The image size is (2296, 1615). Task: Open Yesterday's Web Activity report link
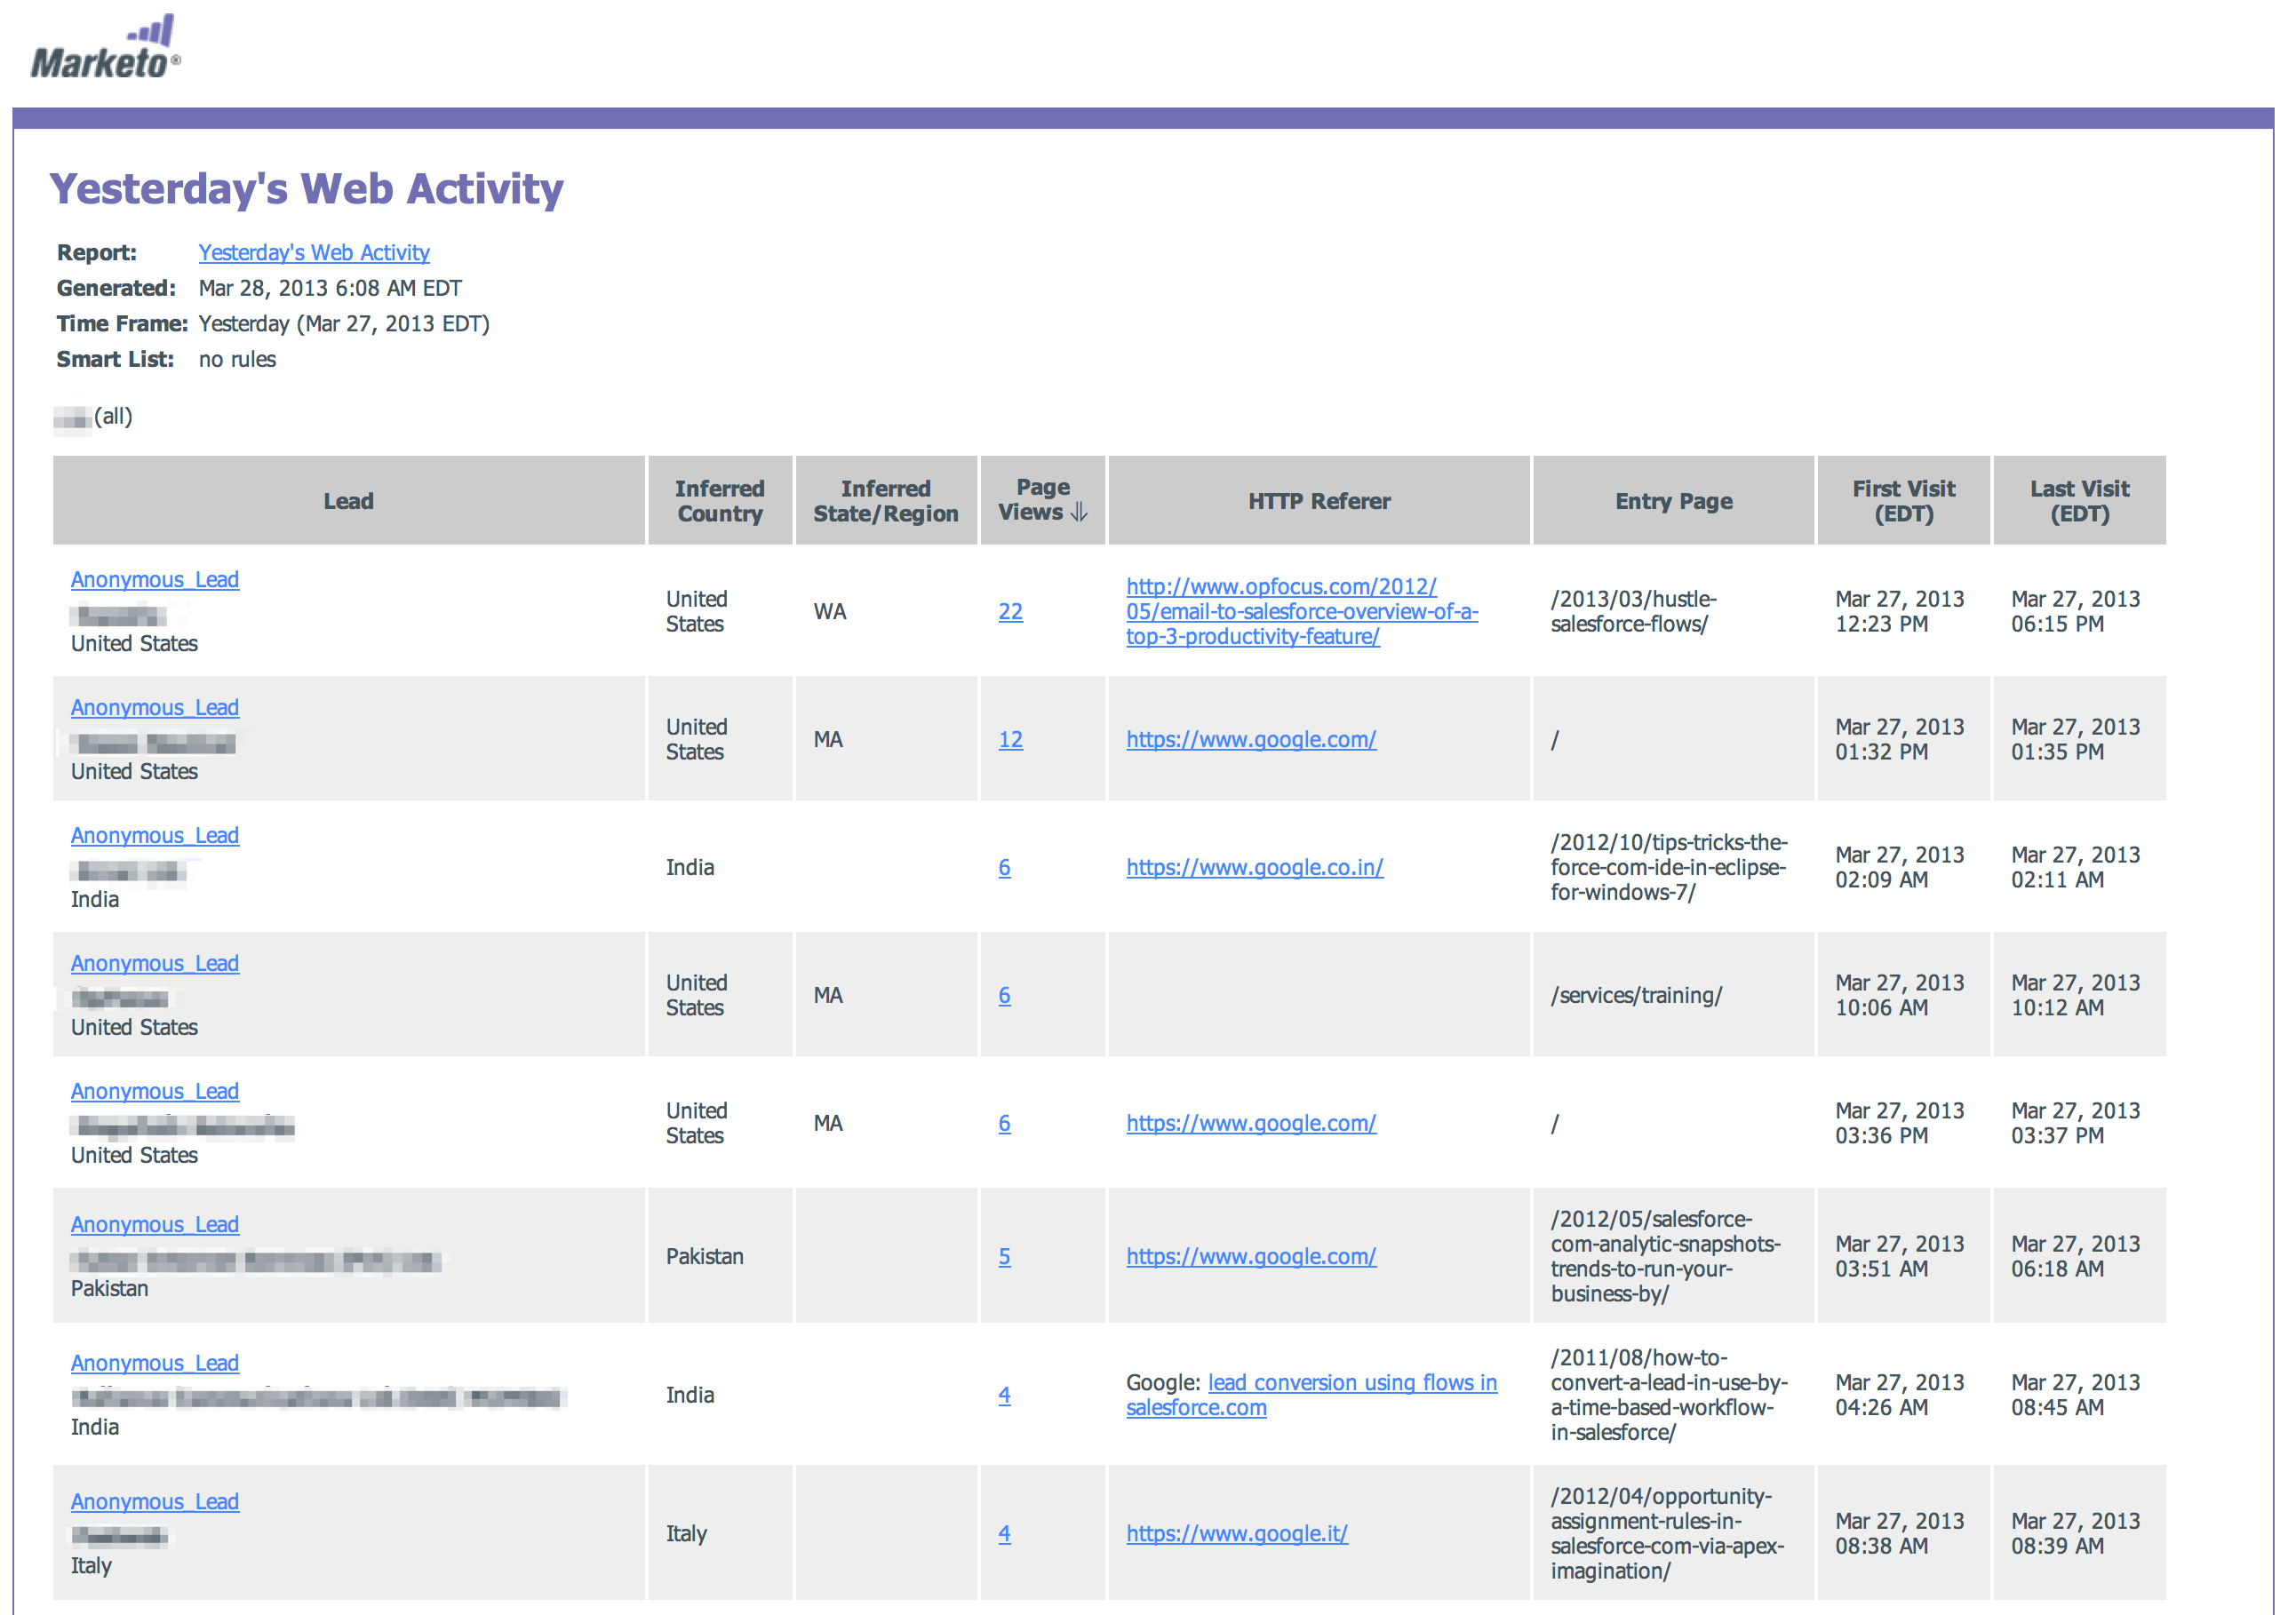[313, 253]
